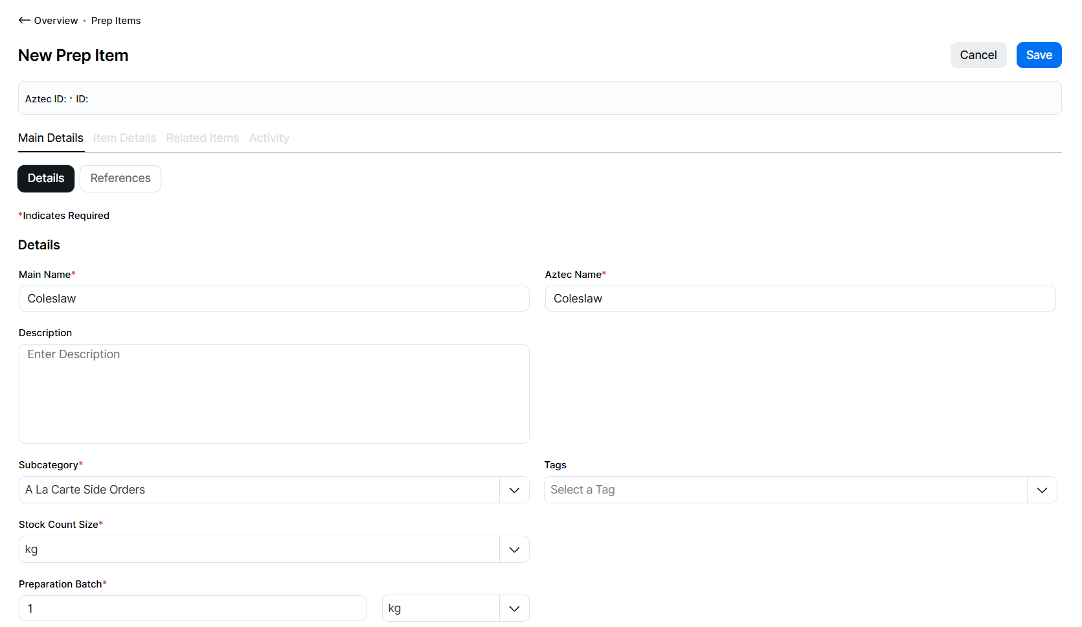Image resolution: width=1082 pixels, height=627 pixels.
Task: Switch to the References section
Action: click(x=120, y=179)
